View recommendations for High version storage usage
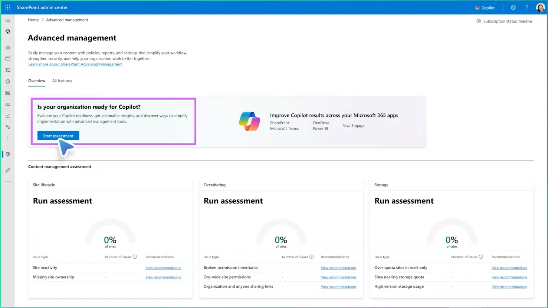The width and height of the screenshot is (548, 308). 509,287
